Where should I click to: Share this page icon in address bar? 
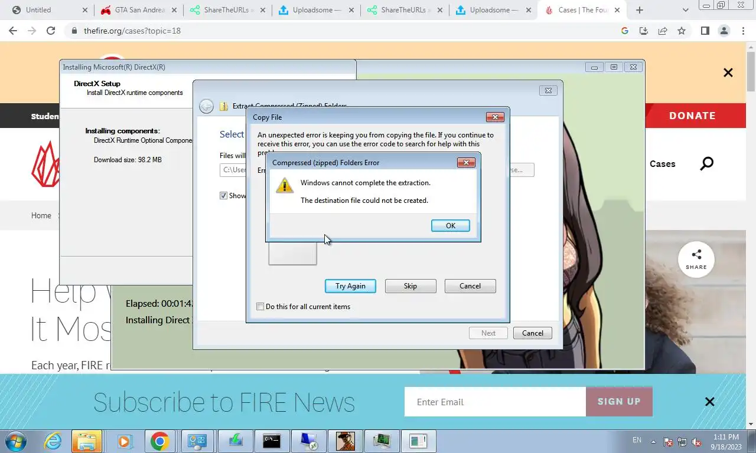pos(663,31)
